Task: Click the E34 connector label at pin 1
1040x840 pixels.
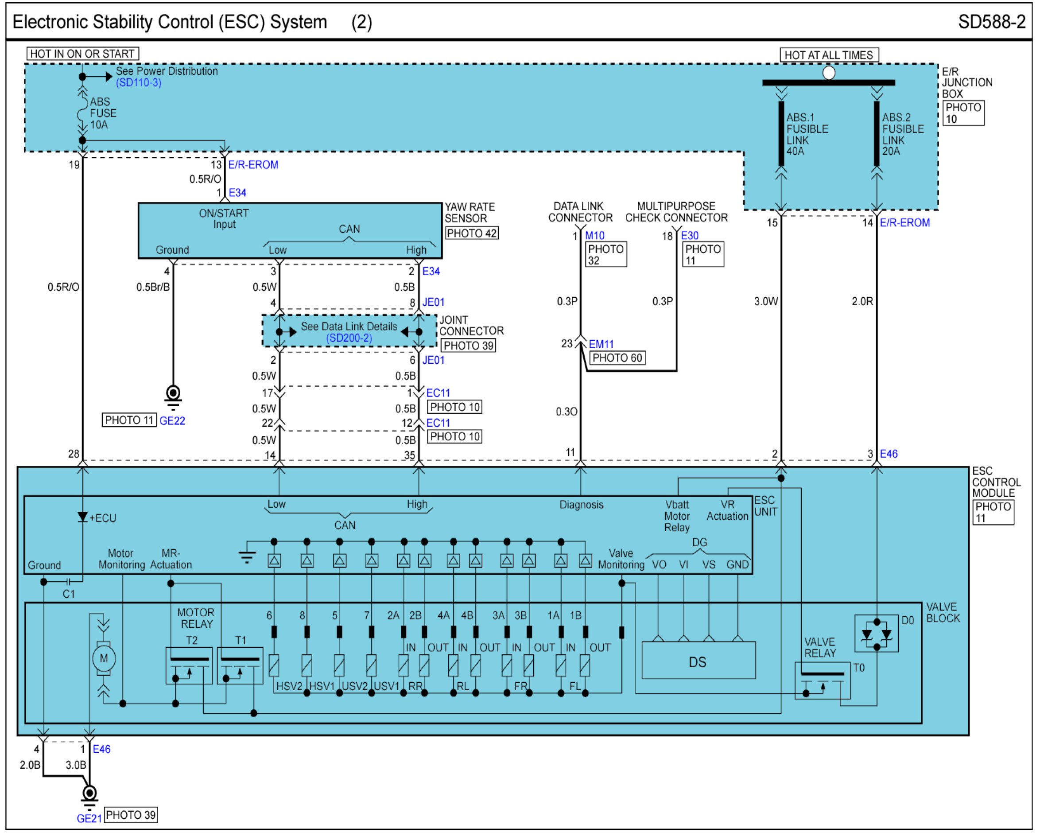Action: pyautogui.click(x=237, y=193)
